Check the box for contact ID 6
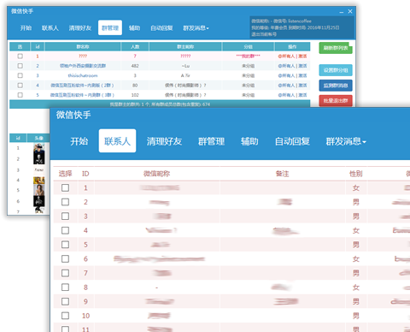 pyautogui.click(x=65, y=258)
